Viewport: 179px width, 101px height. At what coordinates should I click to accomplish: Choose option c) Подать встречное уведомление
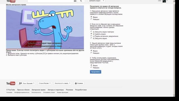pyautogui.click(x=91, y=36)
